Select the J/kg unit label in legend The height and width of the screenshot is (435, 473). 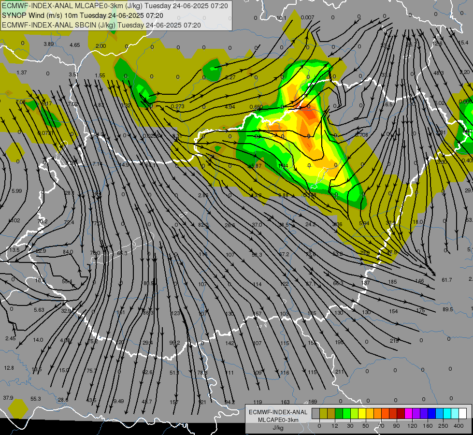click(278, 428)
